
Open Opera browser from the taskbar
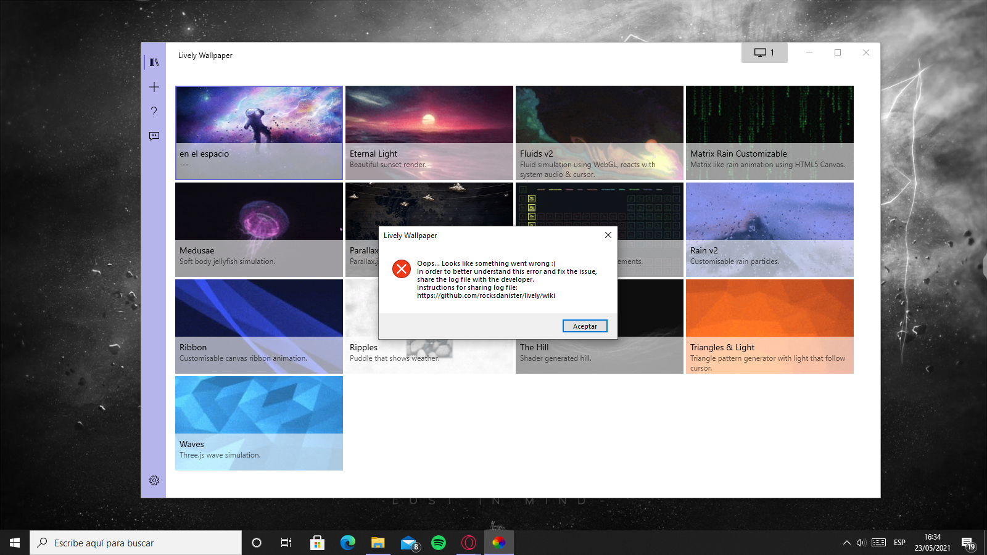468,543
